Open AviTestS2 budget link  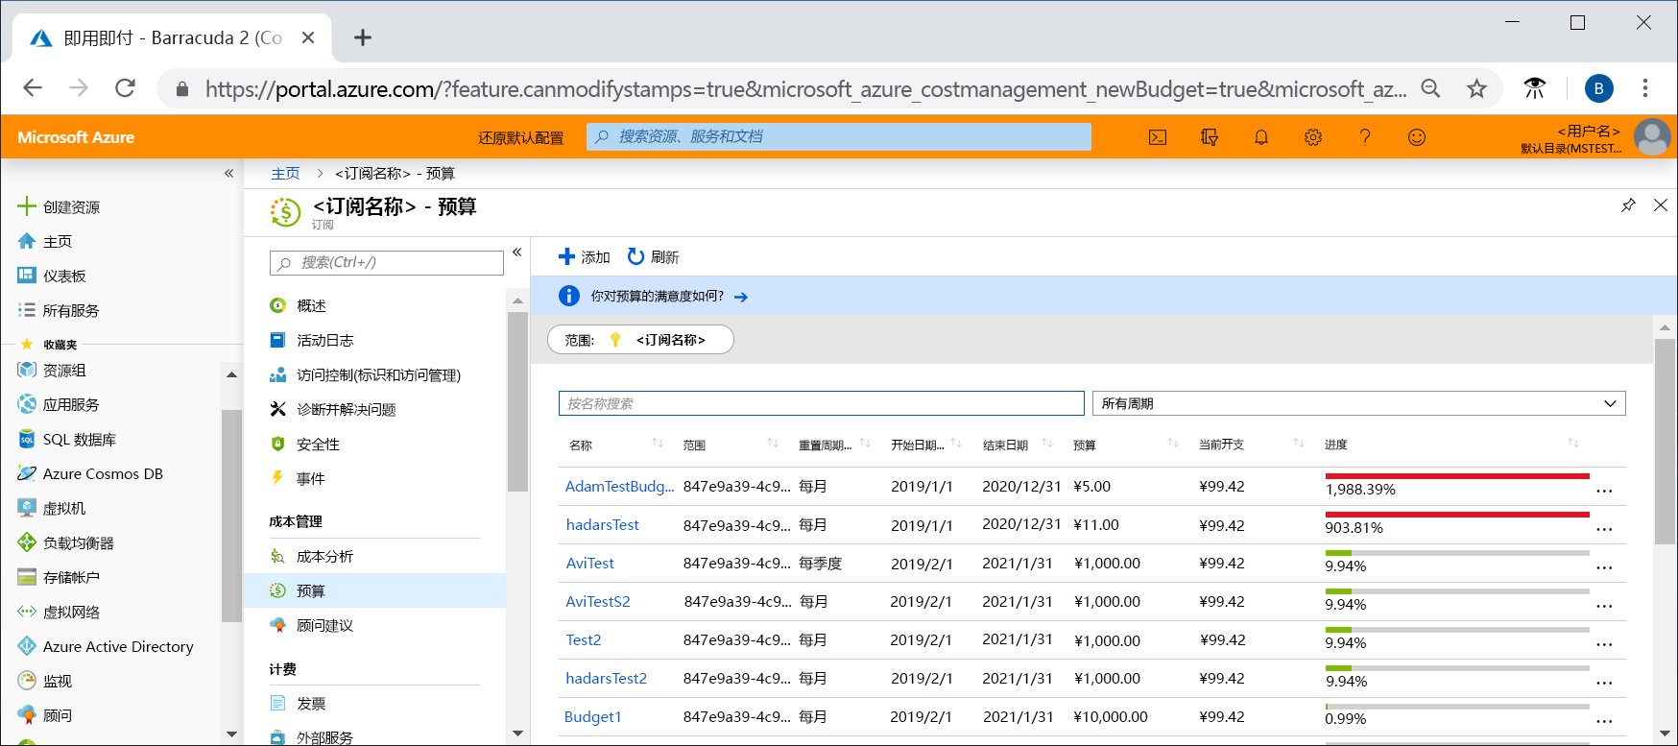tap(597, 602)
